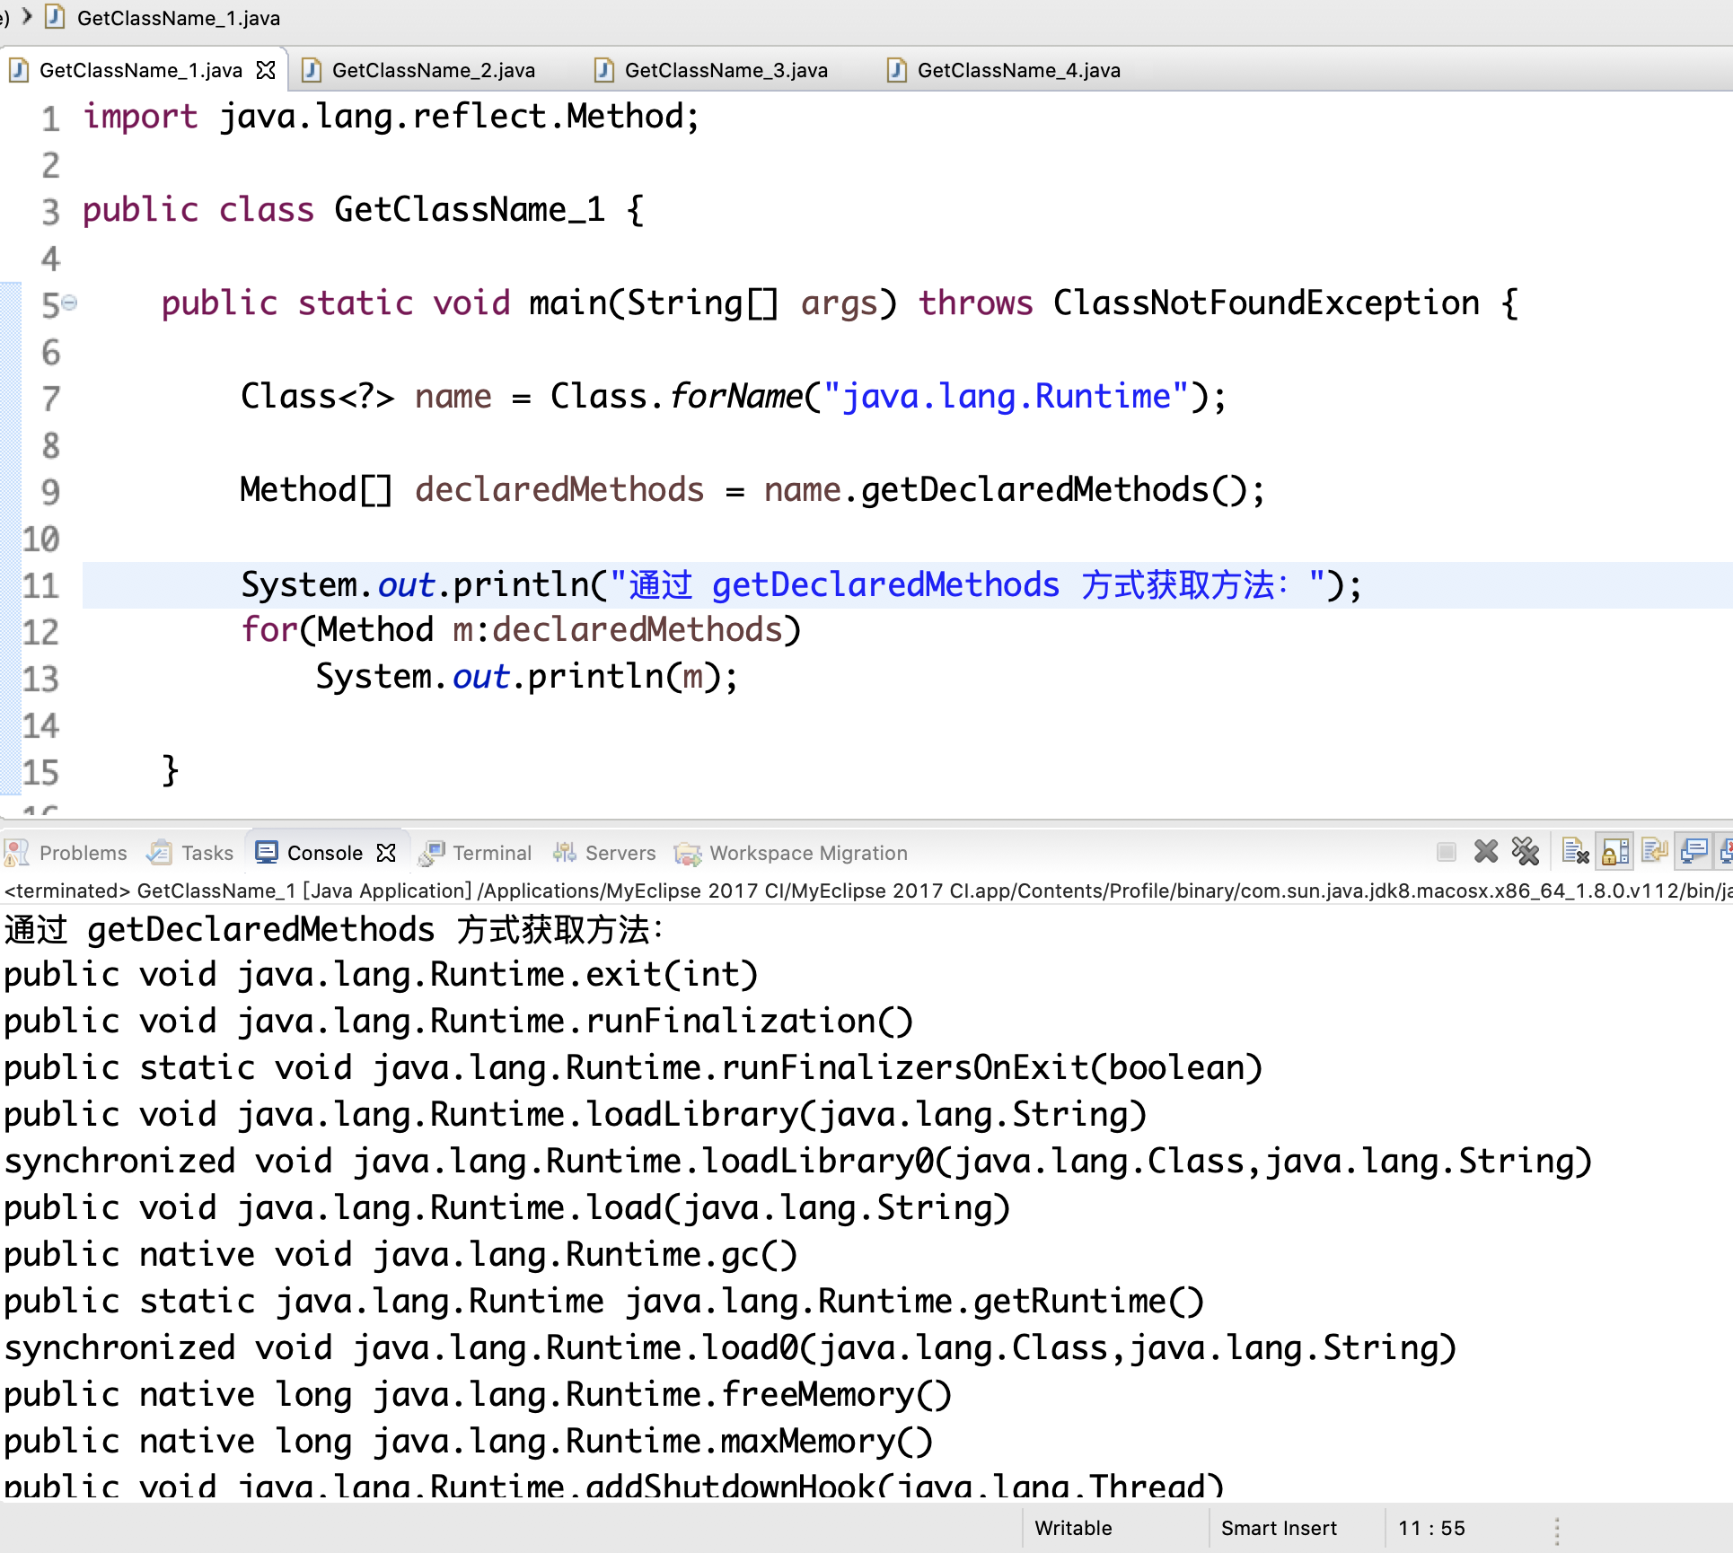Toggle the Scroll Lock console button

(x=1615, y=851)
